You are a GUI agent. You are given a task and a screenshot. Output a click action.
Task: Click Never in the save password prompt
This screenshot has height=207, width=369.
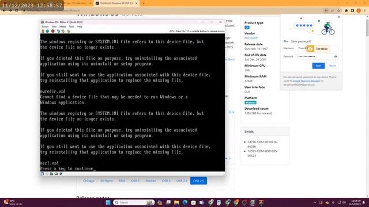(332, 66)
